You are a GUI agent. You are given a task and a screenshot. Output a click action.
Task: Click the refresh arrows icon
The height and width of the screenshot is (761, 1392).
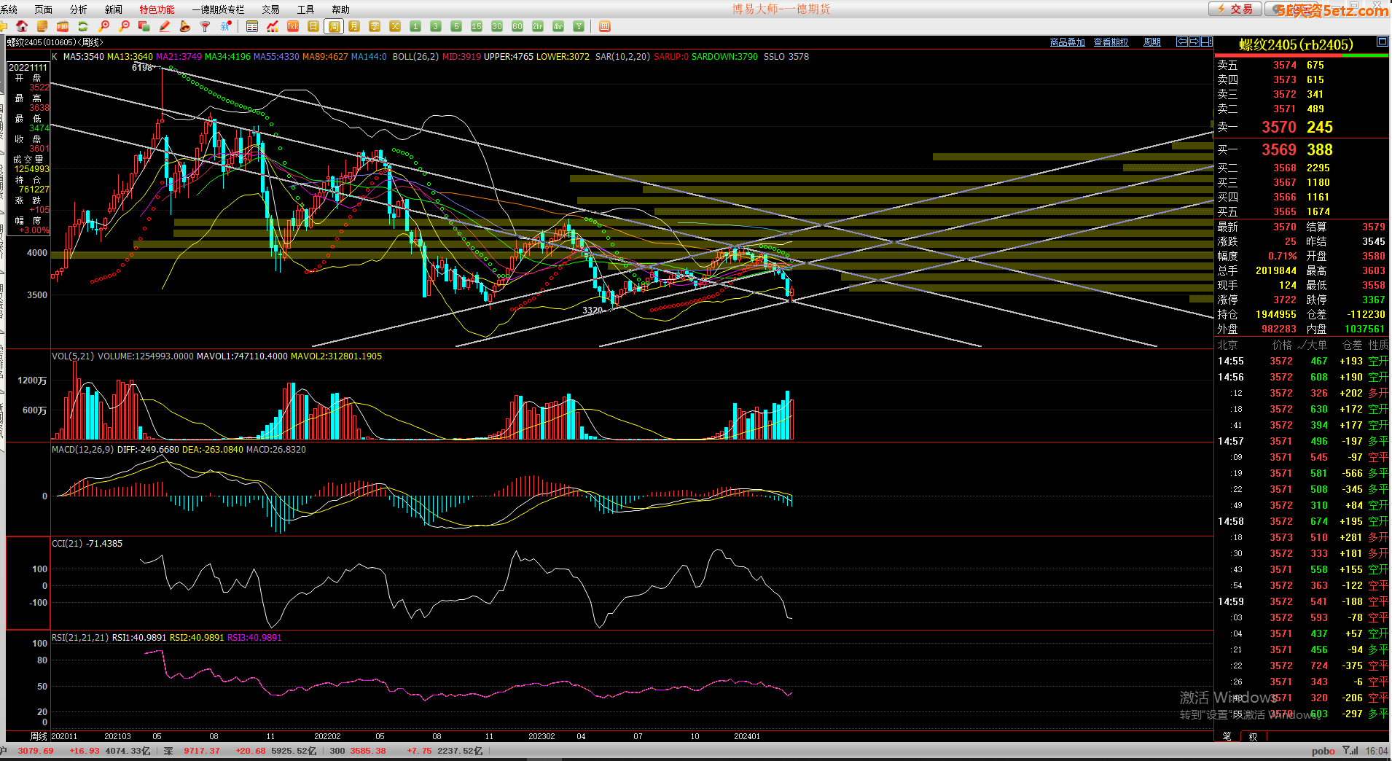pyautogui.click(x=83, y=26)
